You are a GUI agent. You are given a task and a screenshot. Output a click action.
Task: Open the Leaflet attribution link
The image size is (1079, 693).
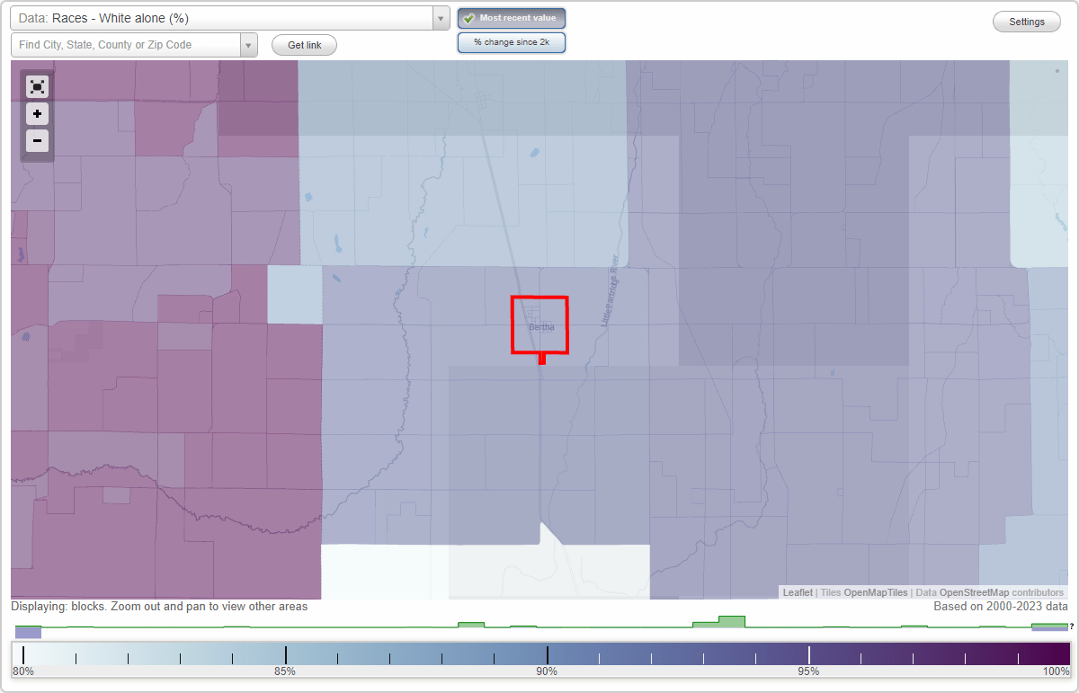798,592
